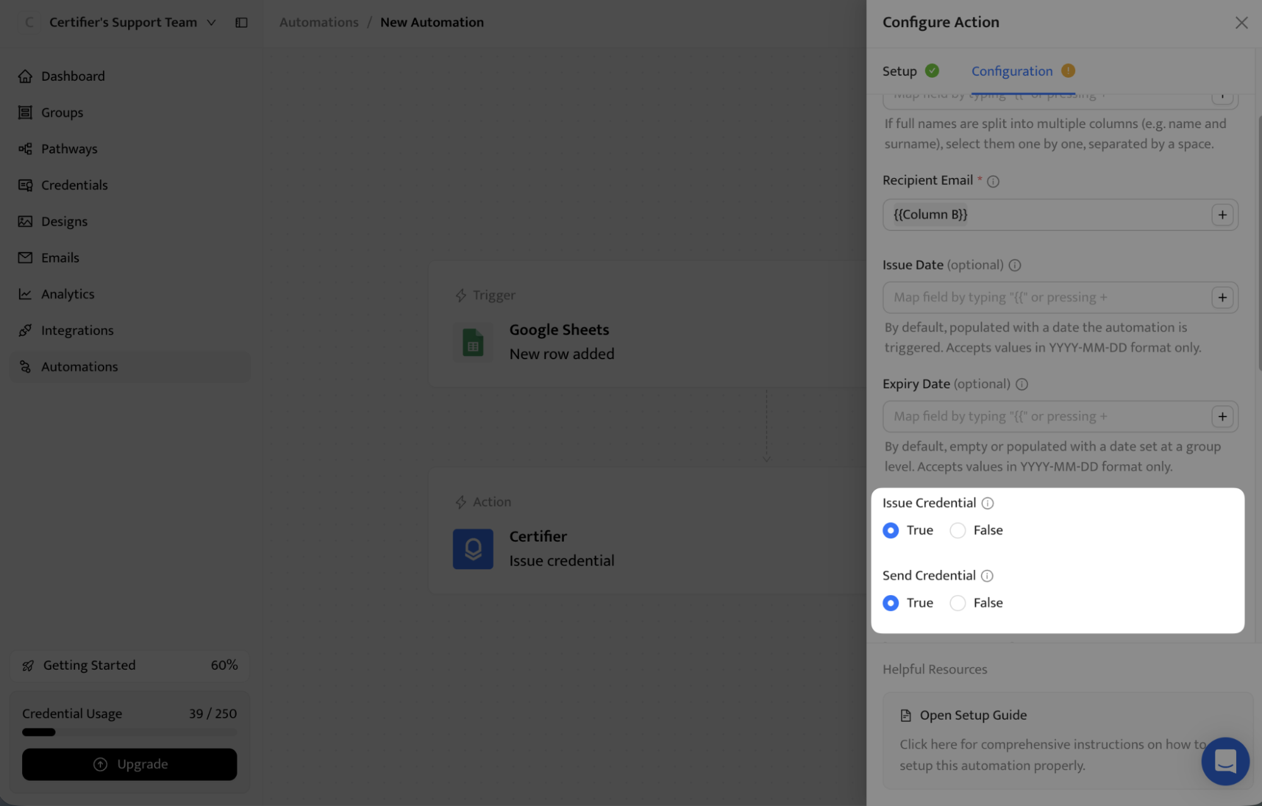Click the Credential Usage progress bar

(129, 732)
